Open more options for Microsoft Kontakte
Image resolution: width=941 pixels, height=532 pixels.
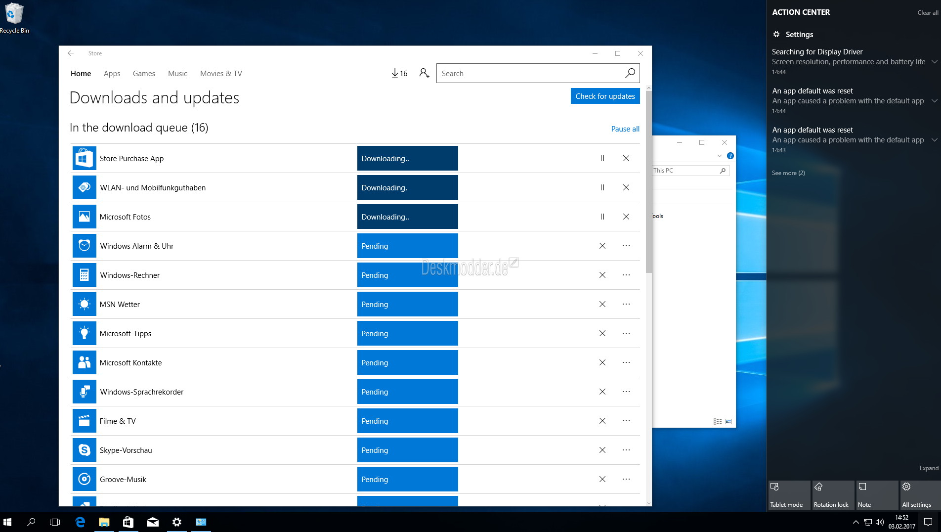point(626,362)
